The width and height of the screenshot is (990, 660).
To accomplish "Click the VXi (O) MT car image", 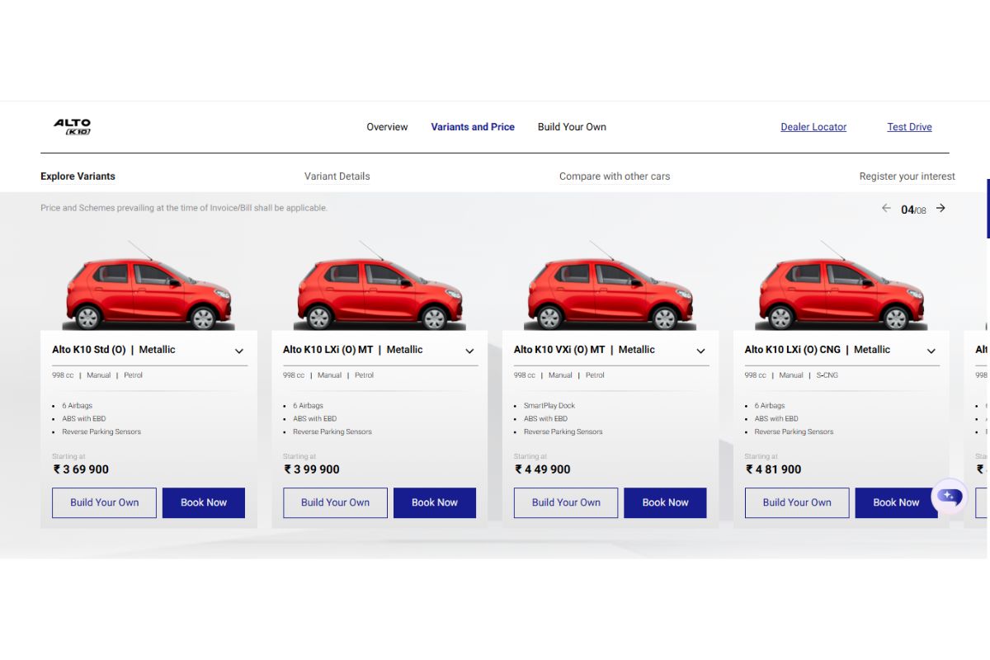I will coord(610,286).
